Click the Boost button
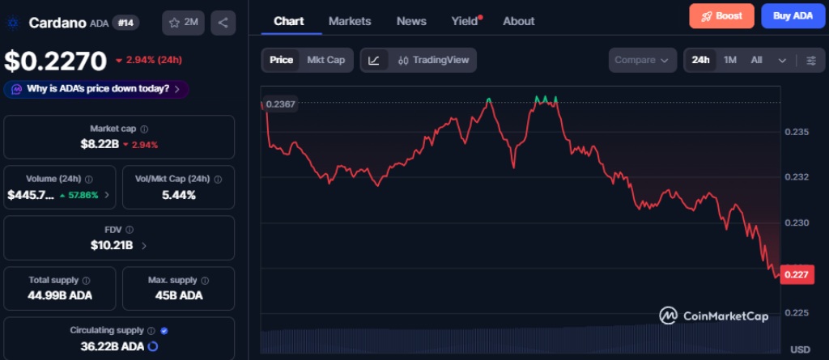 [x=721, y=16]
